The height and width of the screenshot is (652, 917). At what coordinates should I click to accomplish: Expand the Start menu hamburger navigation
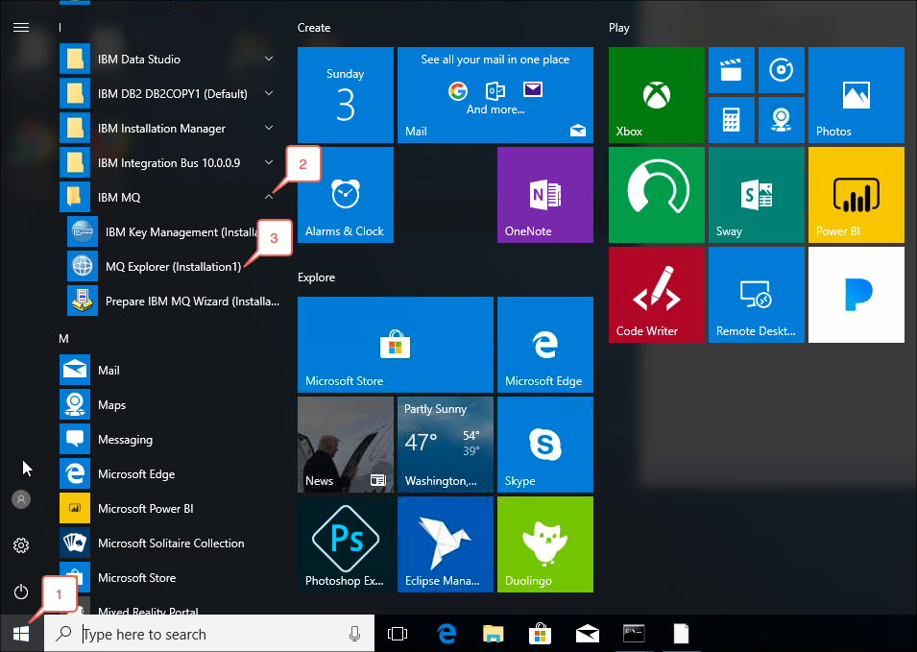pos(21,28)
